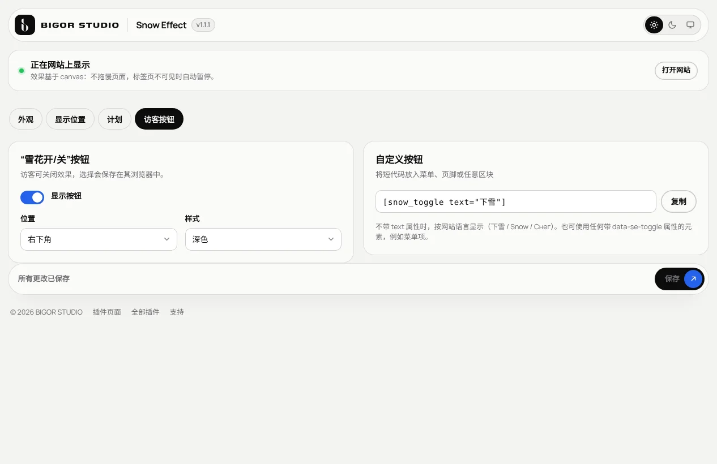Viewport: 717px width, 464px height.
Task: Copy shortcode with the 复制 button
Action: point(678,201)
